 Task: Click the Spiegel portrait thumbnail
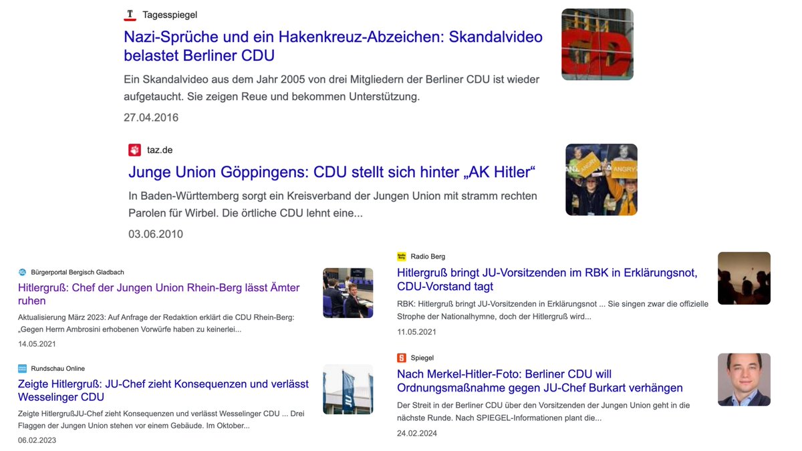pyautogui.click(x=744, y=380)
